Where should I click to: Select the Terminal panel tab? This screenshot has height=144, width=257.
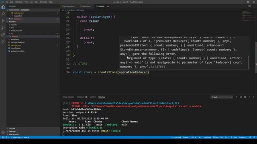click(102, 97)
